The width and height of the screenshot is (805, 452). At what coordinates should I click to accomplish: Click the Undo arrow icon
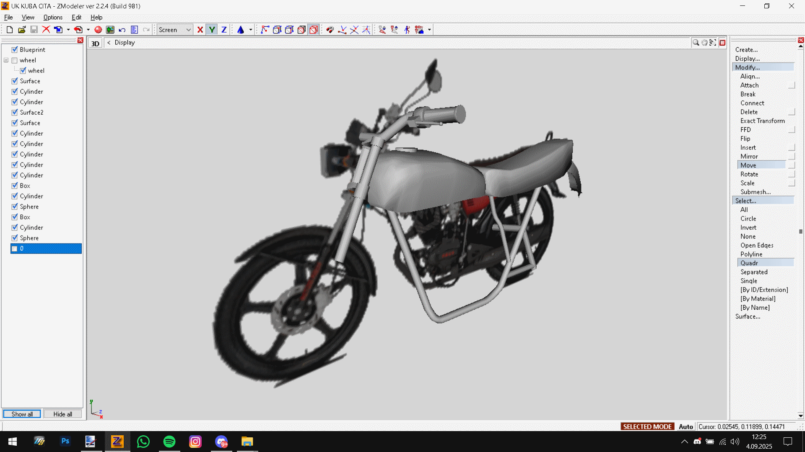pyautogui.click(x=122, y=30)
